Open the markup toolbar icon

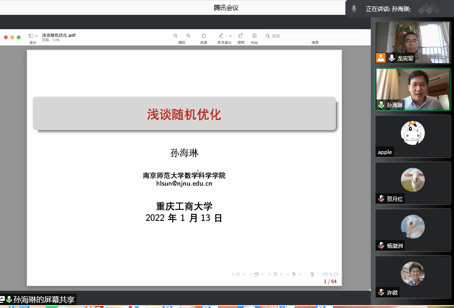[254, 36]
